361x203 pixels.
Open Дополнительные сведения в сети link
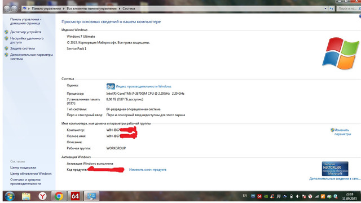335,179
